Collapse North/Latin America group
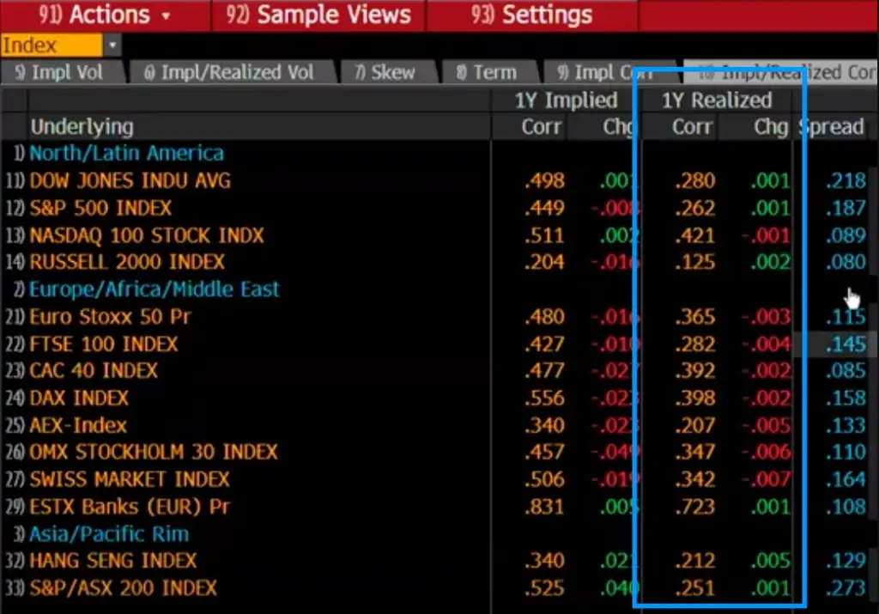Viewport: 879px width, 614px height. [x=127, y=153]
